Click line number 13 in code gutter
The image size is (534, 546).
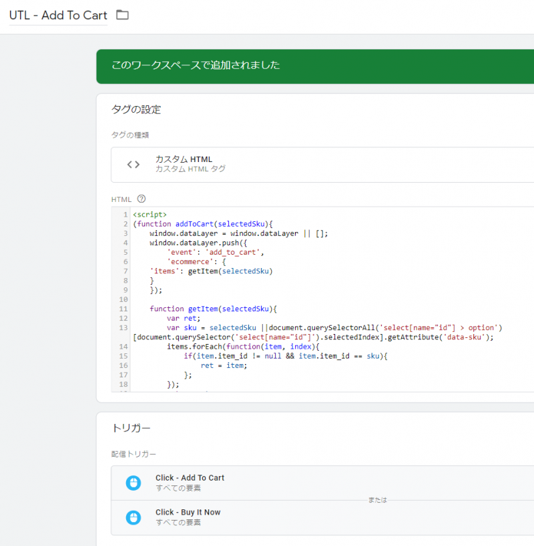pos(123,328)
